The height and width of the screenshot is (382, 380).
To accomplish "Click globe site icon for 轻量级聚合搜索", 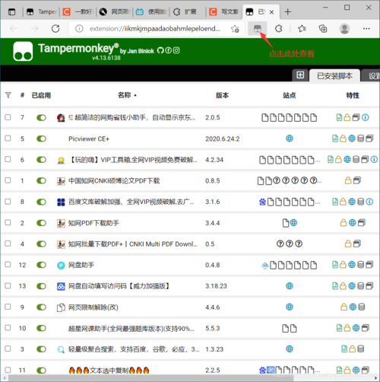I will pos(290,349).
